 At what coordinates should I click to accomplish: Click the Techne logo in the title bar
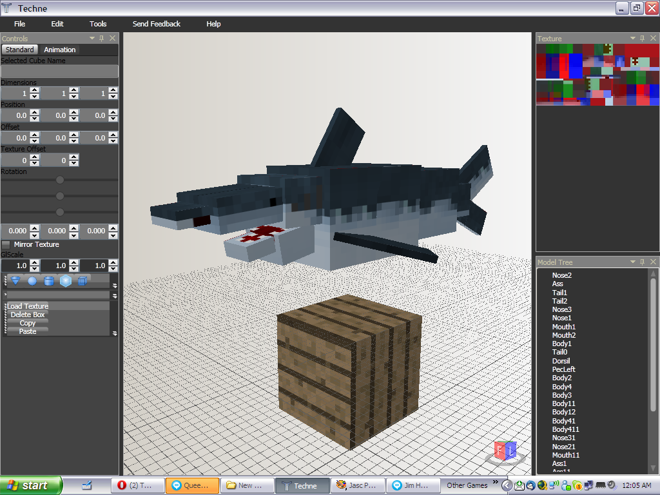(x=7, y=8)
